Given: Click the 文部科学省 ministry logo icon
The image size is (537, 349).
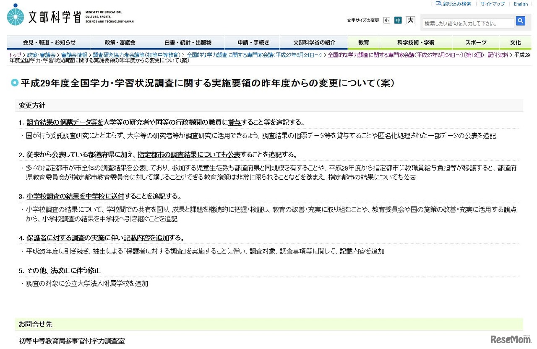Looking at the screenshot, I should [x=16, y=17].
